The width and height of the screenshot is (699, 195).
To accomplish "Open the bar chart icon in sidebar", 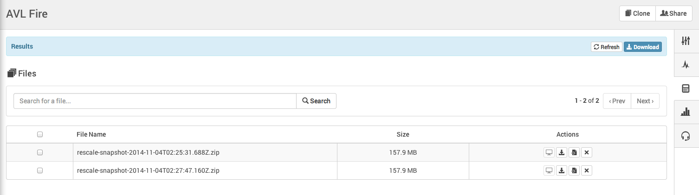I will 686,112.
